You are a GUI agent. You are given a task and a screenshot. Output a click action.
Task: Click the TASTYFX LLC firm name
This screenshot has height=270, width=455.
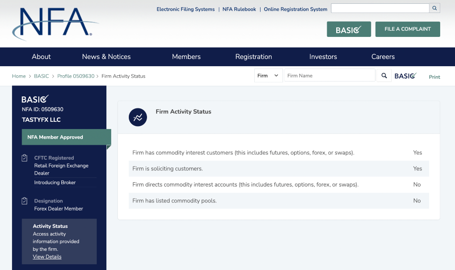(41, 120)
